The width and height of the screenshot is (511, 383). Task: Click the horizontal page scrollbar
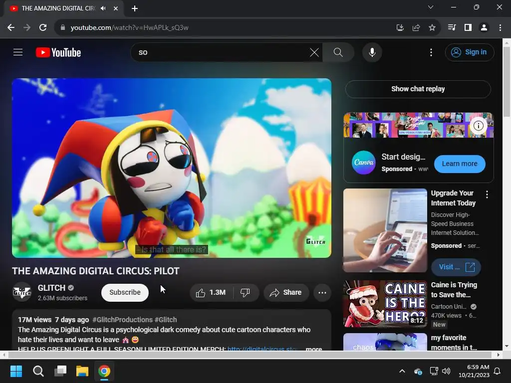point(250,355)
